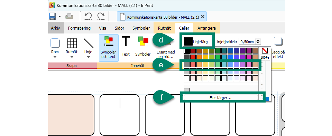Select the Ram frame tool icon
The height and width of the screenshot is (136, 332).
tap(55, 43)
